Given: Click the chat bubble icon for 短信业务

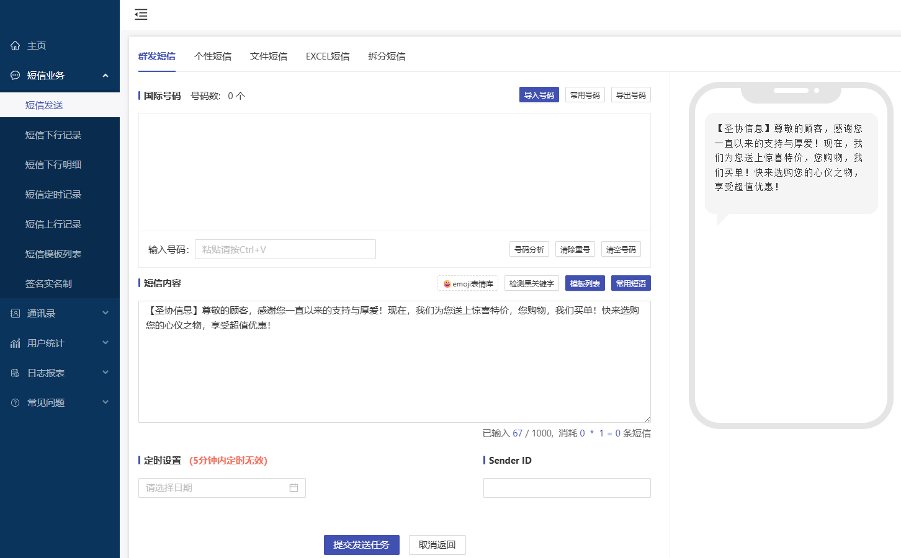Looking at the screenshot, I should pyautogui.click(x=16, y=76).
